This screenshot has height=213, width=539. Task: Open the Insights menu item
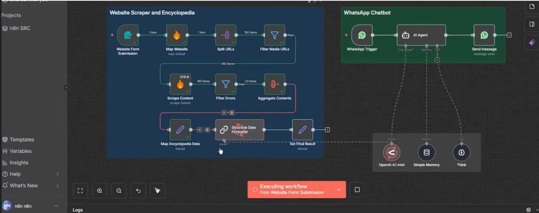(x=19, y=163)
